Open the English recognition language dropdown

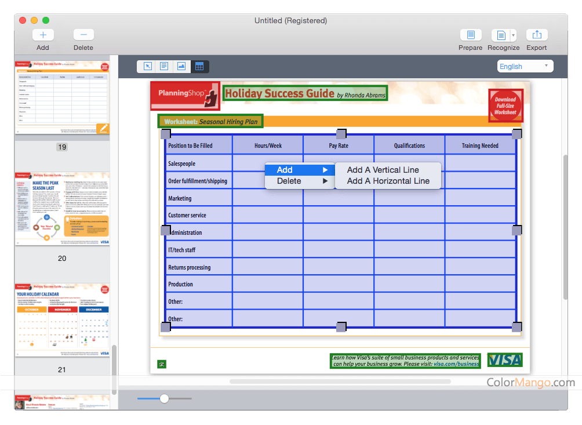[x=525, y=66]
